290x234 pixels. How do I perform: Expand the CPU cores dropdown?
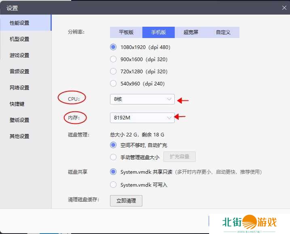(142, 99)
